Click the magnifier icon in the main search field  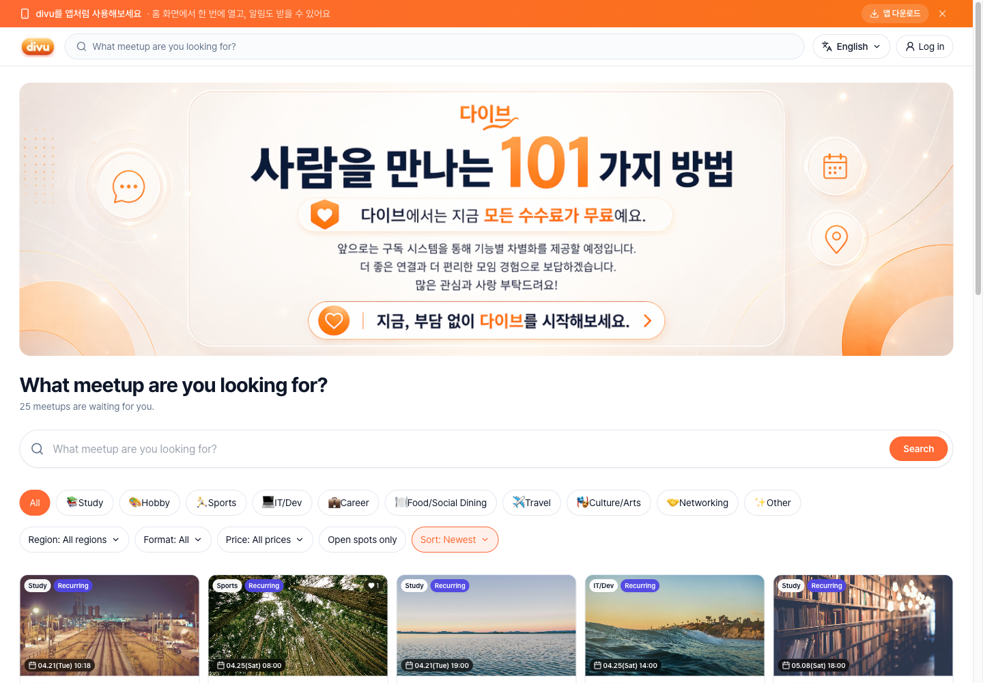(x=38, y=449)
